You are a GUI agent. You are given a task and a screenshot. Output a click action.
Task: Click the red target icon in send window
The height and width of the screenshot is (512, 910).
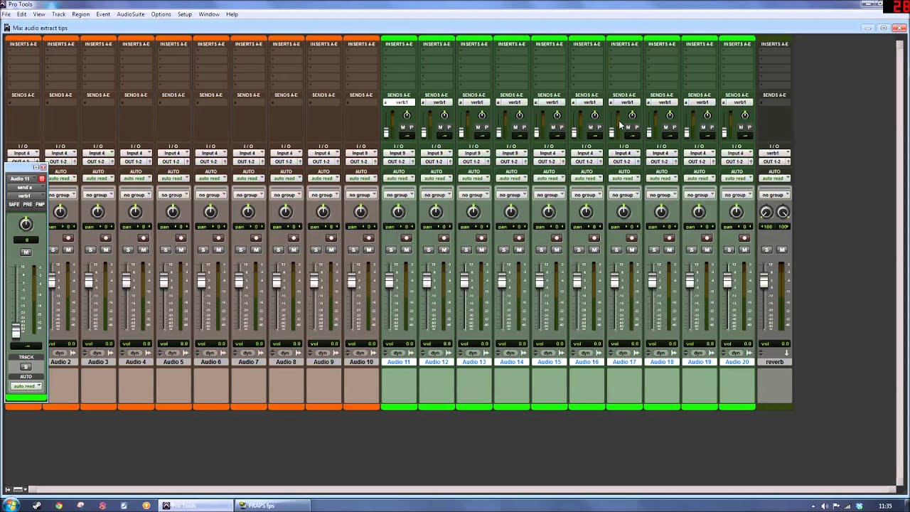tap(41, 178)
